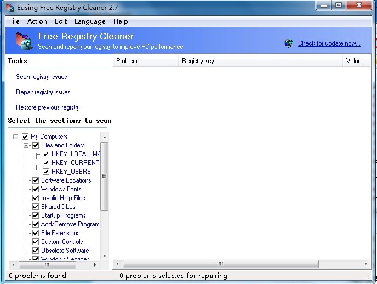The image size is (377, 284).
Task: Start Scan registry issues task
Action: click(x=42, y=77)
